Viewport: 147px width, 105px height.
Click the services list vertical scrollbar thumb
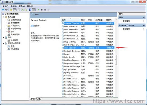click(116, 60)
